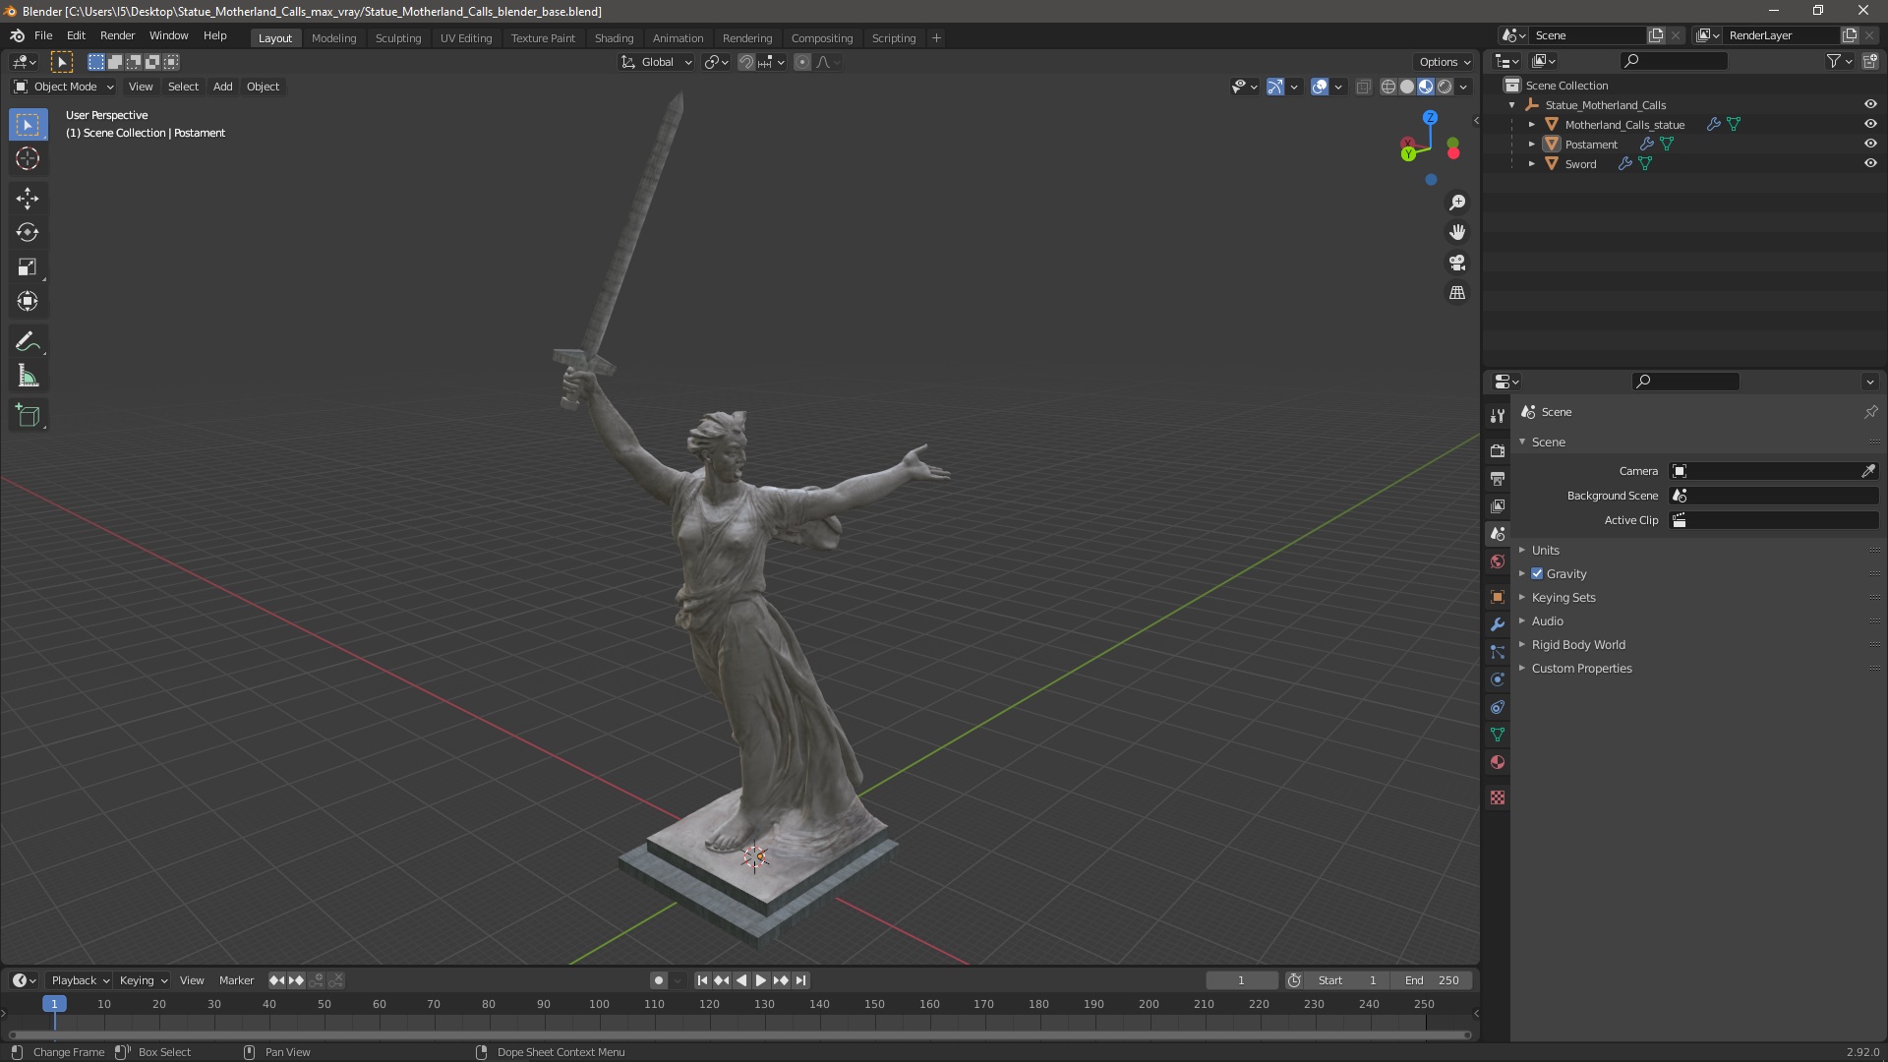Select the Annotate tool
Viewport: 1888px width, 1062px height.
pyautogui.click(x=28, y=342)
